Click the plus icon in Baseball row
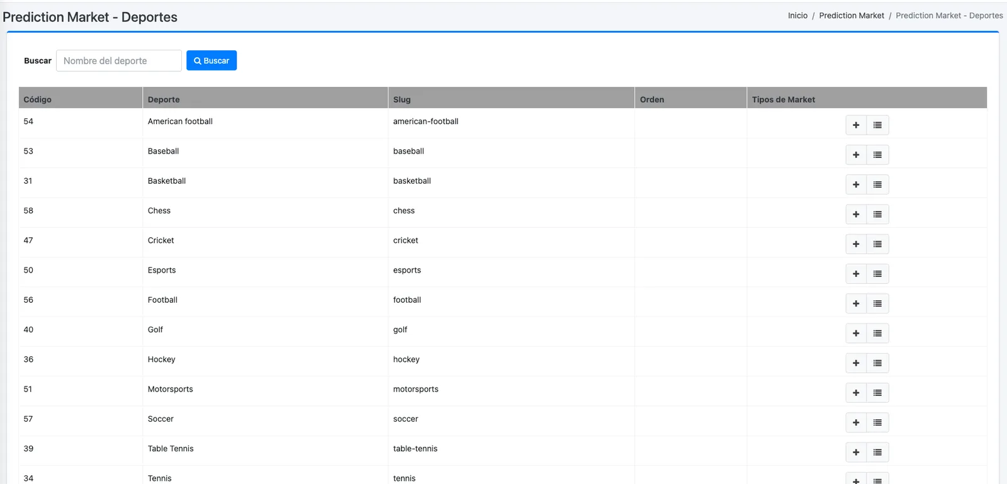Screen dimensions: 1007x484 pos(856,155)
